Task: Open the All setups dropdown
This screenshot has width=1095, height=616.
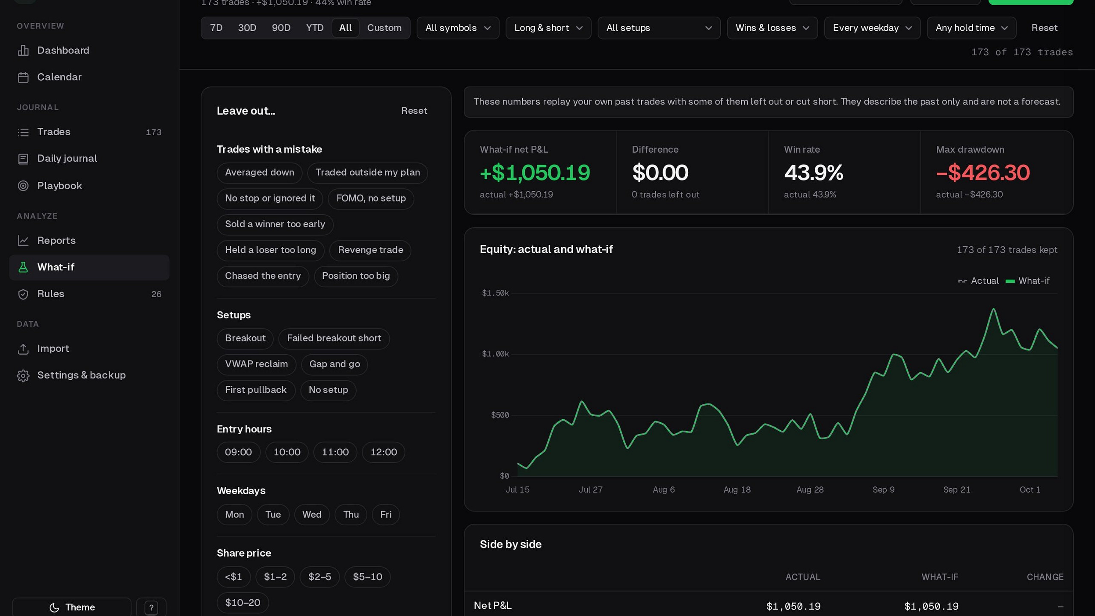Action: pos(659,28)
